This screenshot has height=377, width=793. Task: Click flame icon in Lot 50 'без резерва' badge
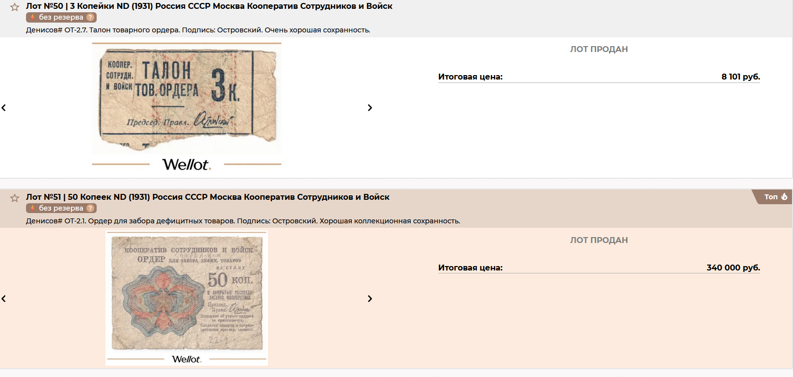[x=32, y=17]
